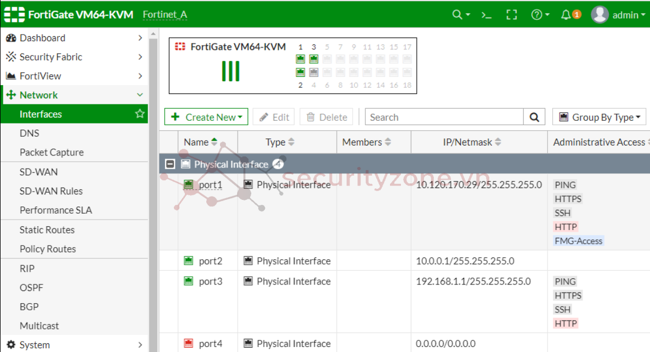The height and width of the screenshot is (352, 650).
Task: Click the red port4 status icon
Action: tap(189, 343)
